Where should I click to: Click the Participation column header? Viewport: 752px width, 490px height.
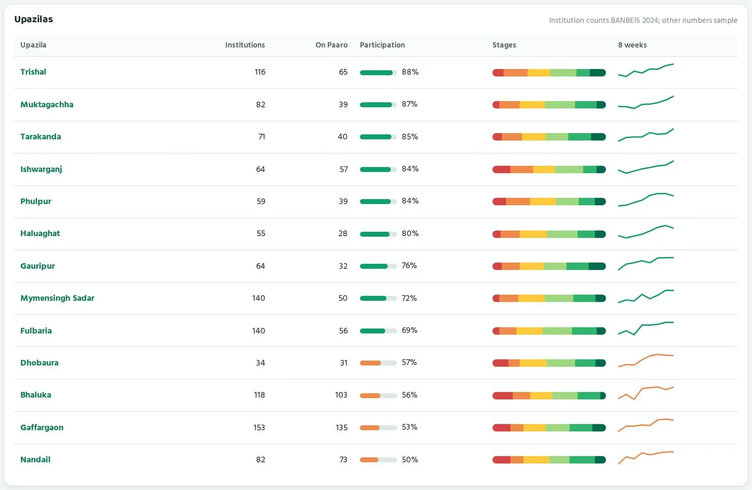[x=383, y=45]
